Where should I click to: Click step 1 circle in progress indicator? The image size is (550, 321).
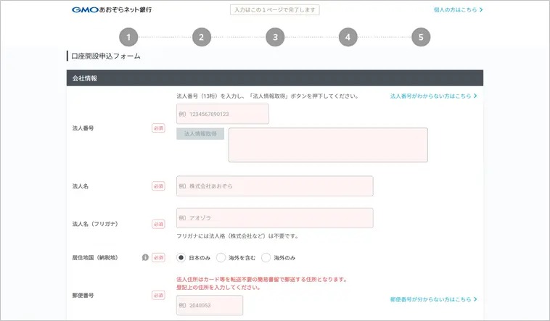(x=128, y=38)
